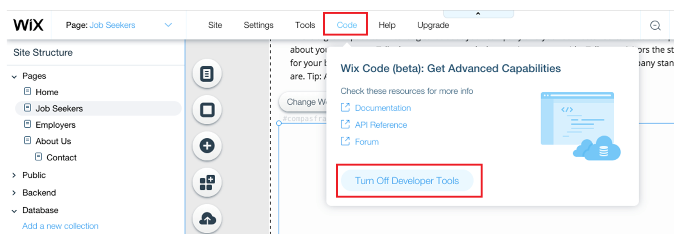Open the Help menu

pos(387,25)
